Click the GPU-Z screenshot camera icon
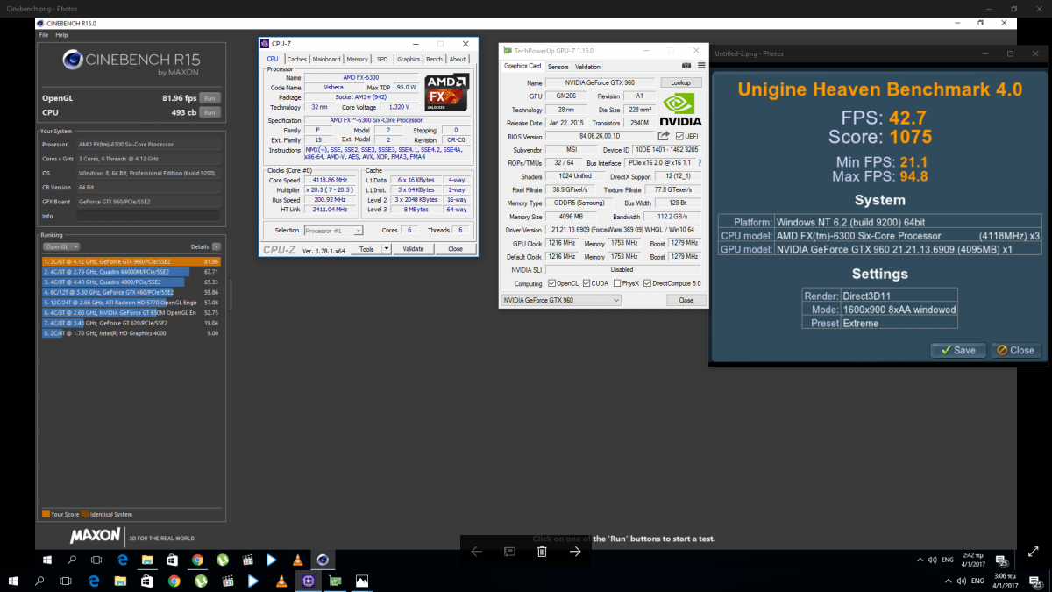Screen dimensions: 1052x592 [687, 66]
